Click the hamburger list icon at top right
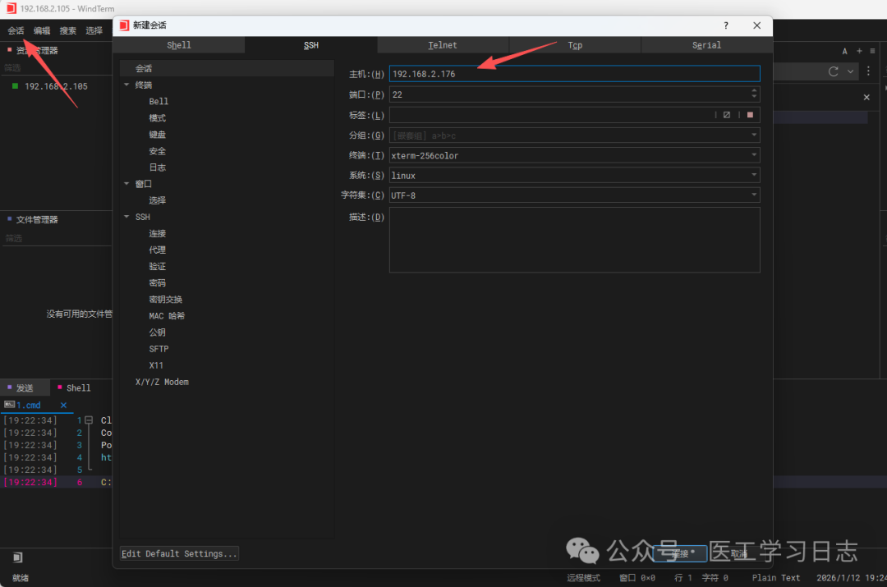 click(872, 51)
